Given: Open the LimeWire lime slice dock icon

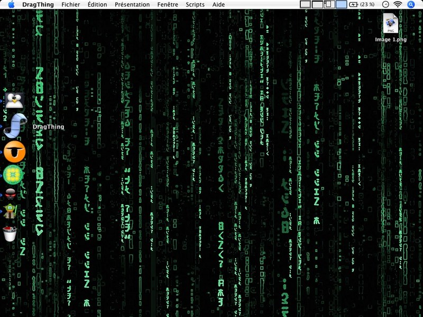Looking at the screenshot, I should click(13, 175).
